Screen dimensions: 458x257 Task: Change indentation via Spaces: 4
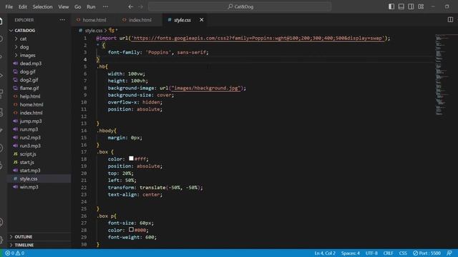coord(350,253)
